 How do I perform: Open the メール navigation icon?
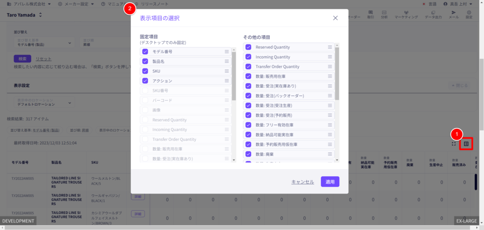click(453, 15)
